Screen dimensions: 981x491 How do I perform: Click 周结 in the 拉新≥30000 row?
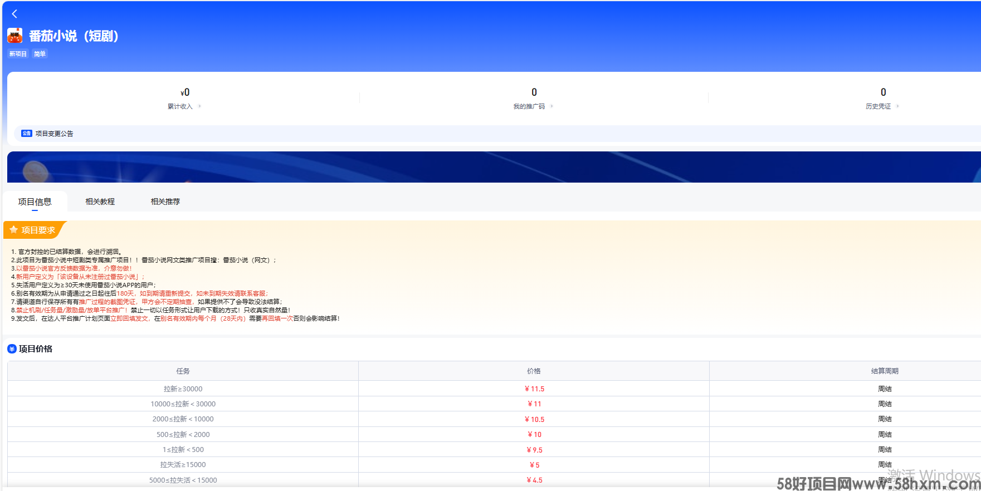tap(885, 389)
